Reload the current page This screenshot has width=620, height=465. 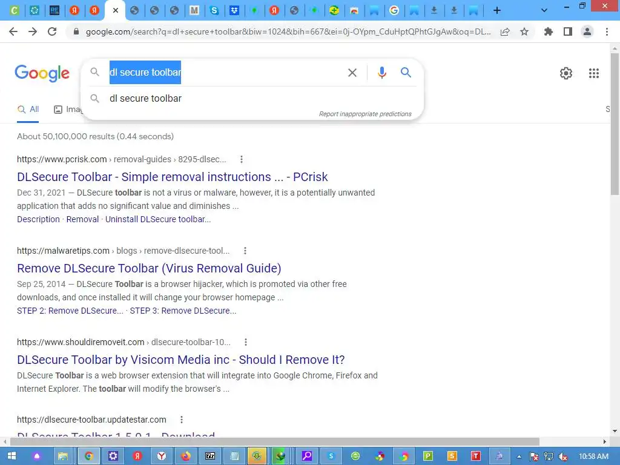(52, 31)
